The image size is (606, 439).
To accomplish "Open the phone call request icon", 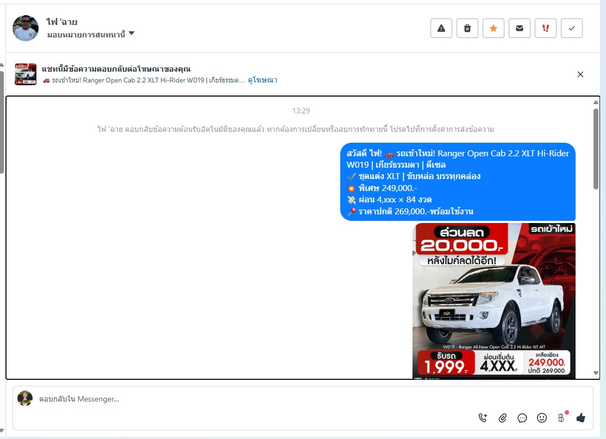I will pyautogui.click(x=483, y=418).
